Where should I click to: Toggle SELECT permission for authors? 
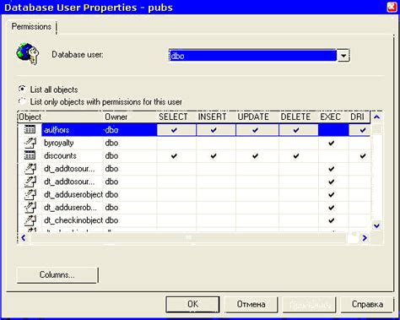click(x=174, y=130)
